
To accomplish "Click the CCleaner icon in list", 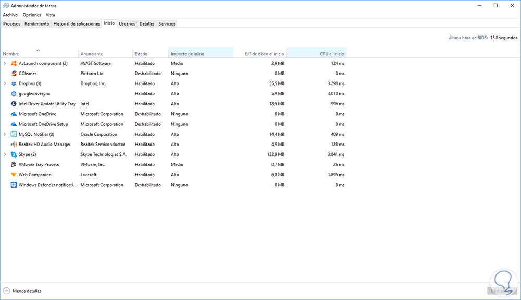I will pos(14,73).
